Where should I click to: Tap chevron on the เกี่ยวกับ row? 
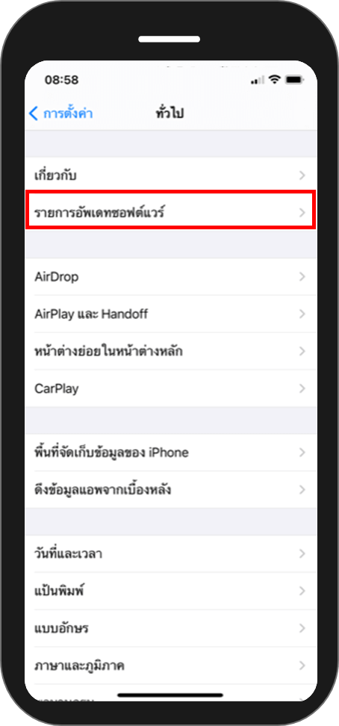302,176
